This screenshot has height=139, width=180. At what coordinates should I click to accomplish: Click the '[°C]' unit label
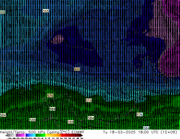click(x=66, y=132)
